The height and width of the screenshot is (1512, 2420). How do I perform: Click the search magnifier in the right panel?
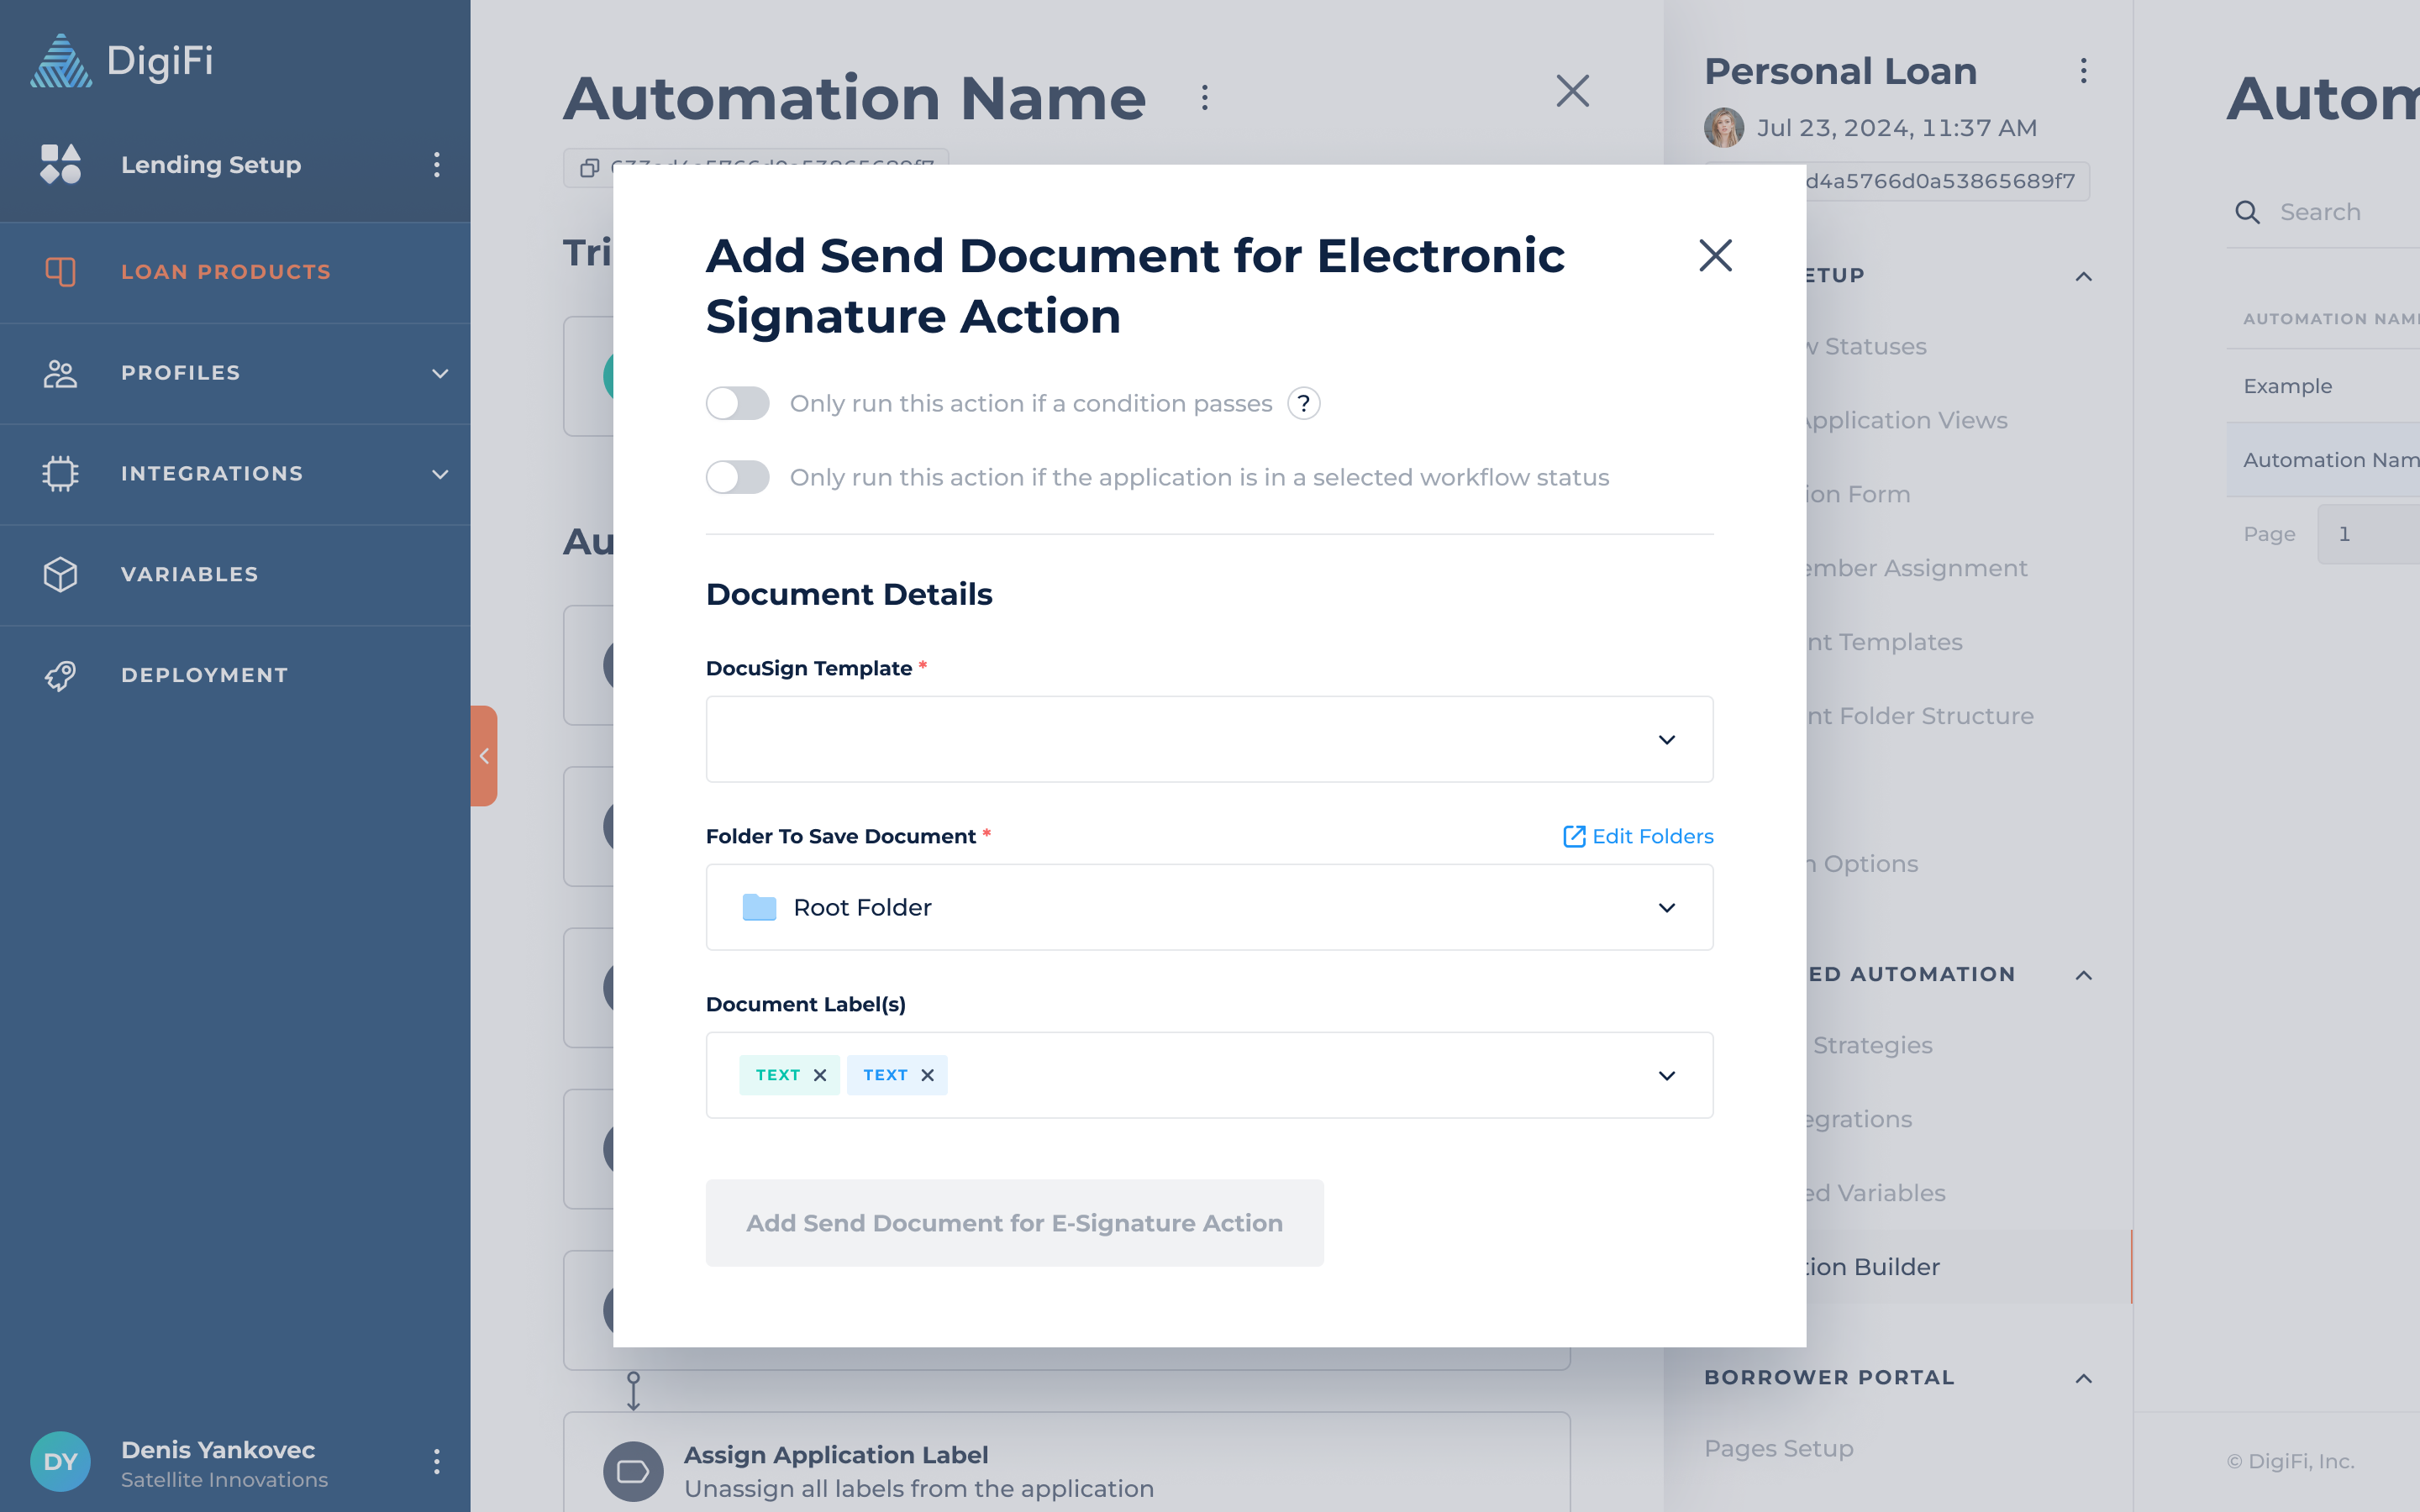click(2247, 212)
